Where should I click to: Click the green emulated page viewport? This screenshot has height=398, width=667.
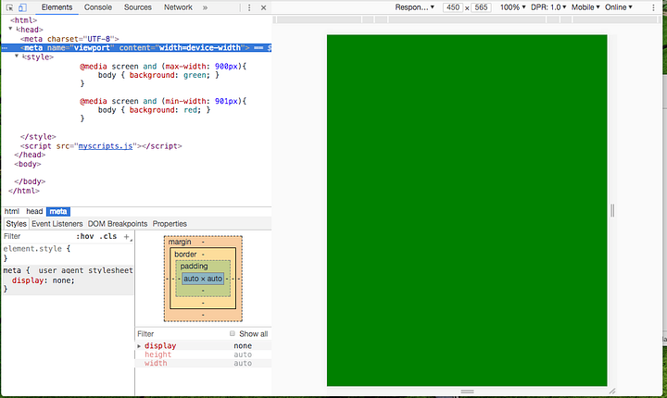click(467, 210)
